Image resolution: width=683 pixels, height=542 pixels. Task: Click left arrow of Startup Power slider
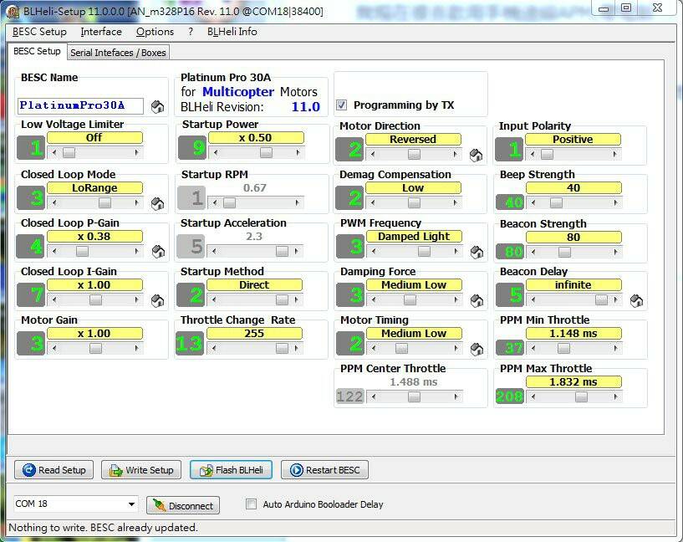click(215, 152)
